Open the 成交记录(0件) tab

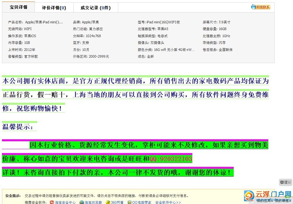point(95,7)
